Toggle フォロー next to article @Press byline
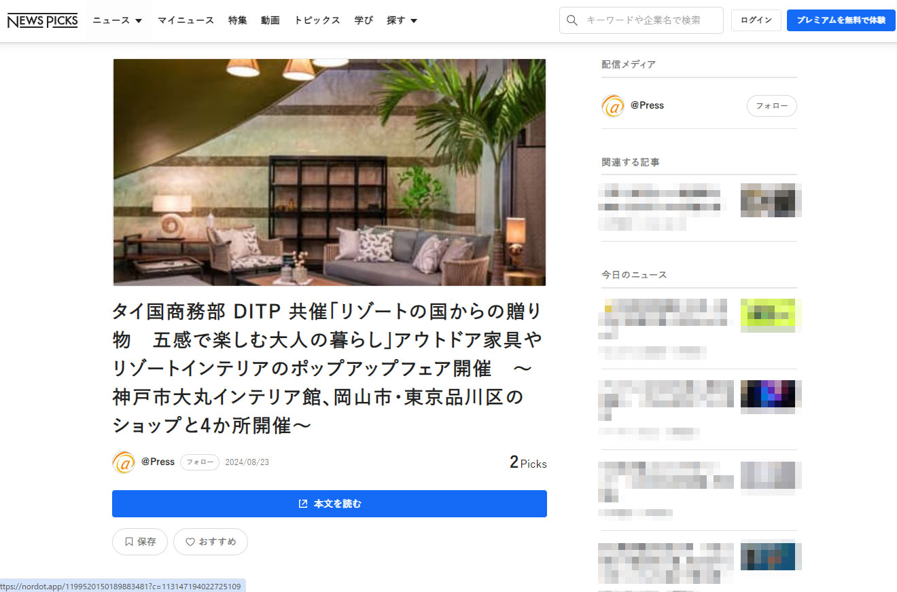 point(200,462)
